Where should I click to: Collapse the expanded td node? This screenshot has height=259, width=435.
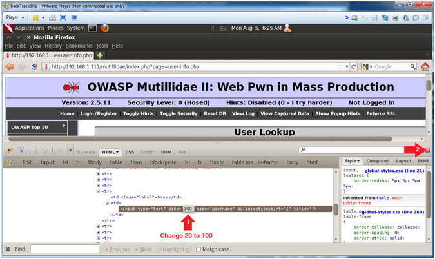[x=107, y=203]
